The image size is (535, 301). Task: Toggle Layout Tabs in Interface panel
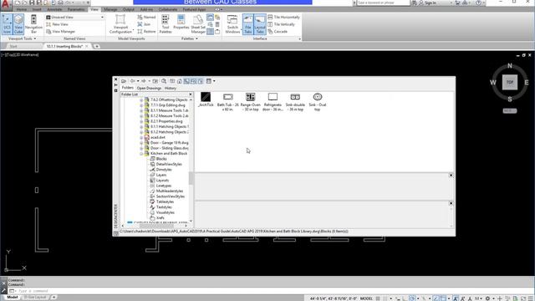pos(260,24)
